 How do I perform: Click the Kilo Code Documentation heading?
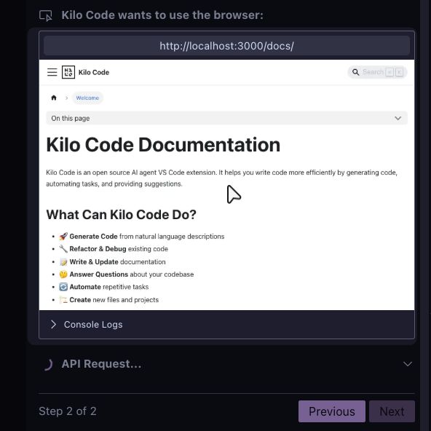pyautogui.click(x=163, y=145)
